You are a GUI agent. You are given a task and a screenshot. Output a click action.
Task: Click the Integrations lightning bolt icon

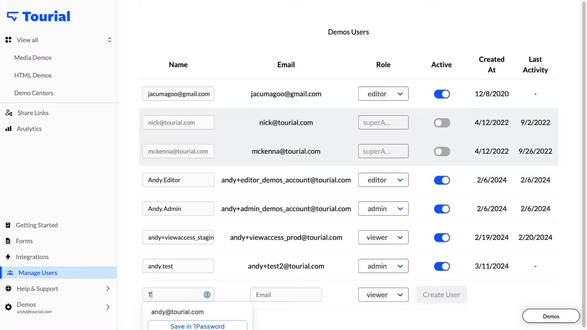point(8,257)
